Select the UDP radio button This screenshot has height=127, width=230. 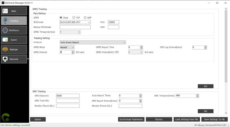(x=85, y=18)
